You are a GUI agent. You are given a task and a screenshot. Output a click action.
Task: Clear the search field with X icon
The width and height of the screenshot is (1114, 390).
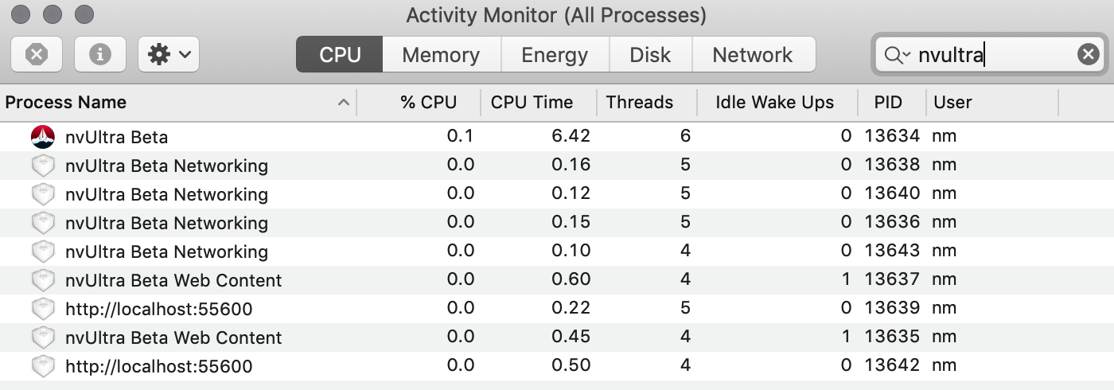tap(1088, 54)
